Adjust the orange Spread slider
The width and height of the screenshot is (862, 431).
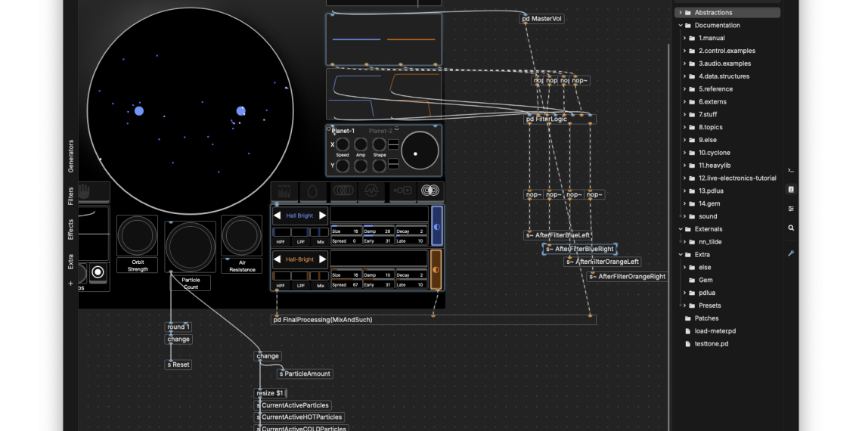pos(345,285)
